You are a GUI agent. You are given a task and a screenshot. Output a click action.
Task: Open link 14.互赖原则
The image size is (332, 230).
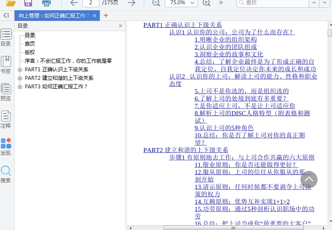pyautogui.click(x=242, y=201)
